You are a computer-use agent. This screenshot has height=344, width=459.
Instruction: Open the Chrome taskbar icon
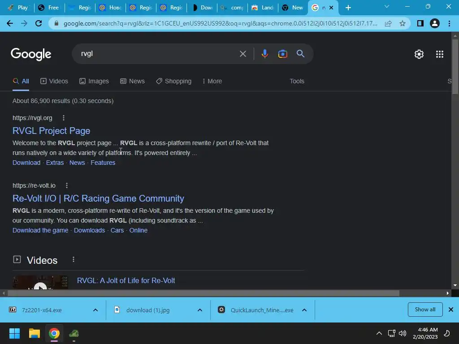pos(54,333)
